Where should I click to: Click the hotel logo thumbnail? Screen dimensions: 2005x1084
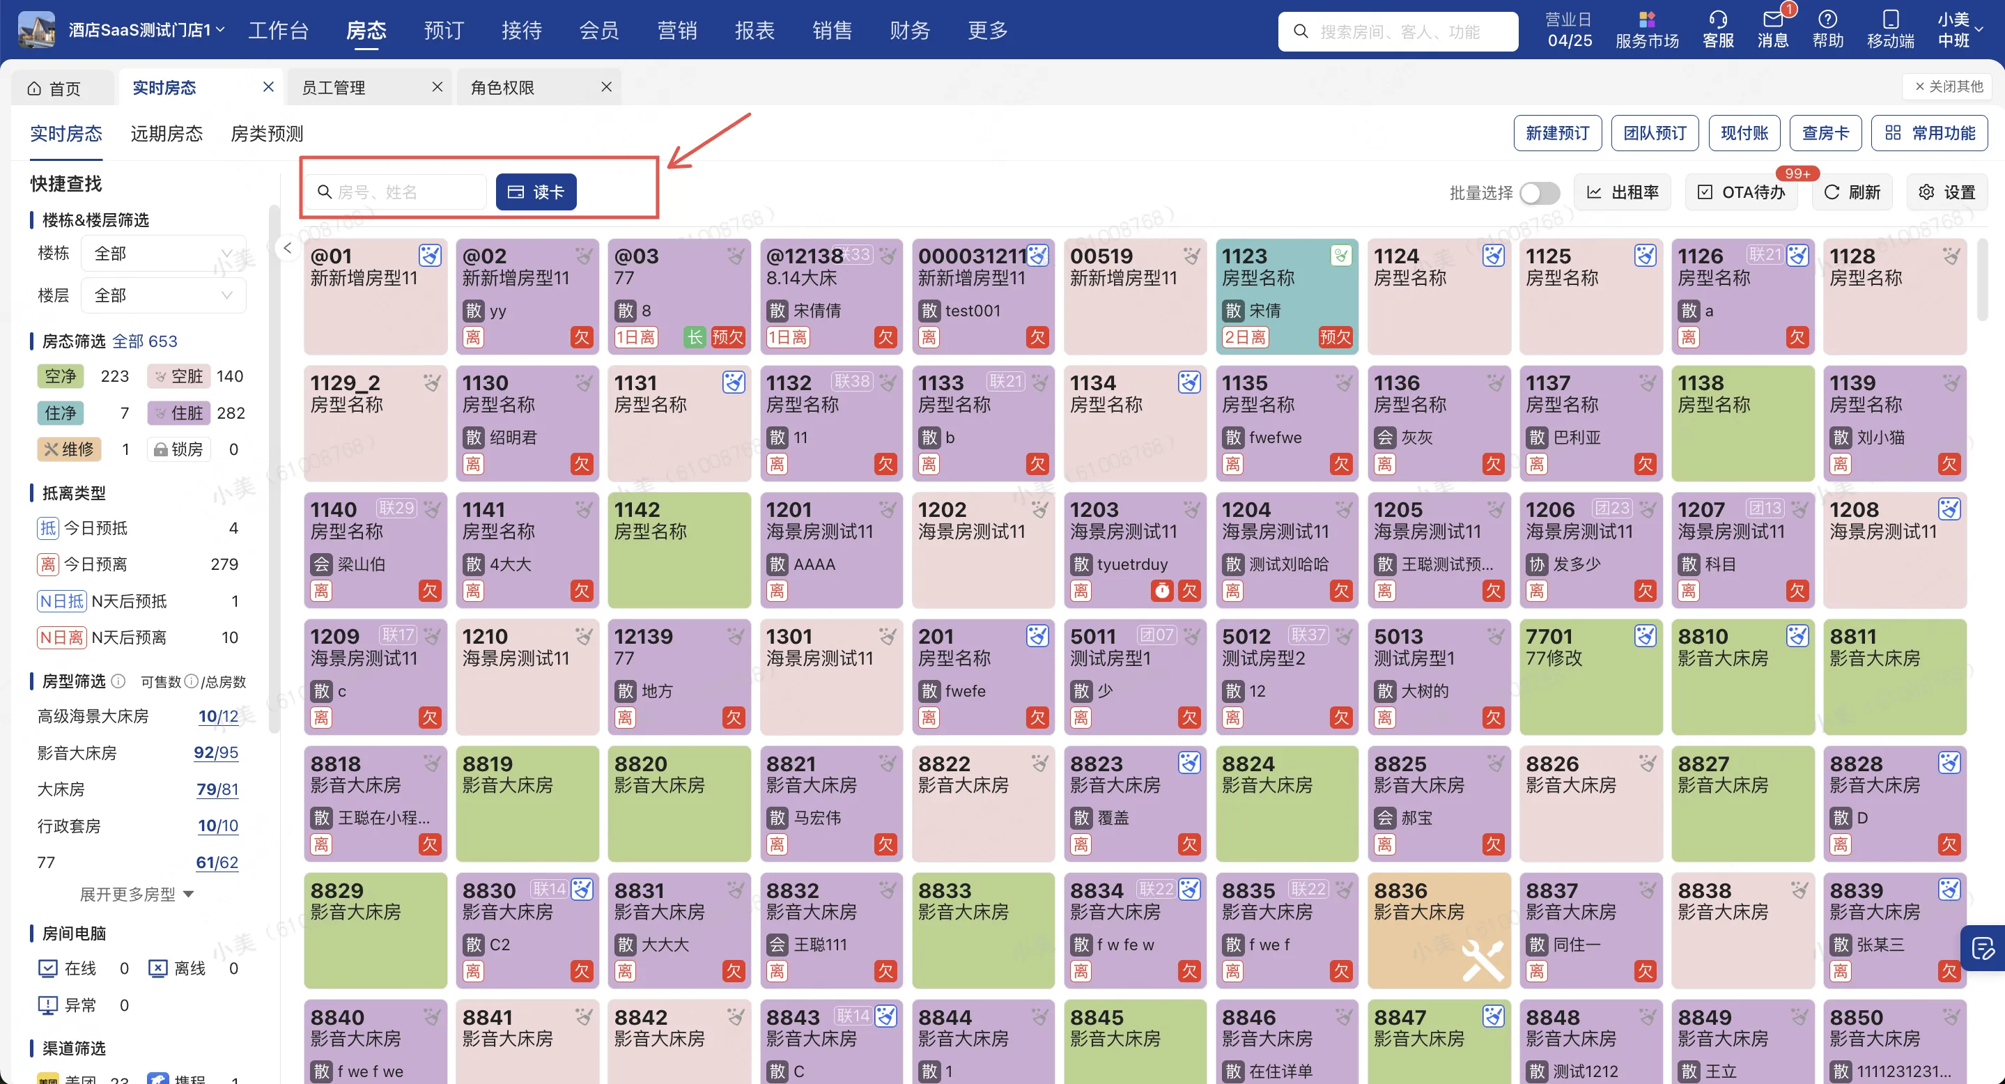37,29
